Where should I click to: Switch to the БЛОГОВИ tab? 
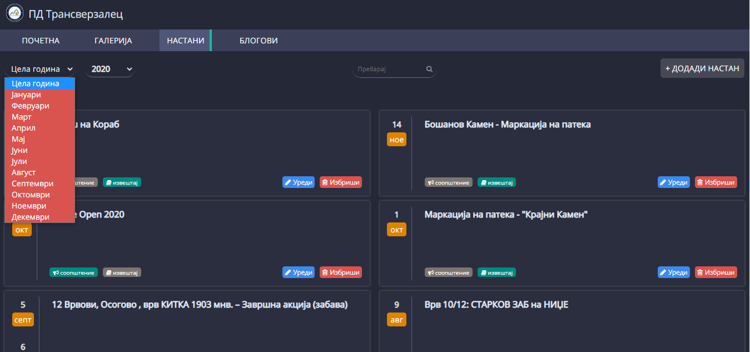click(259, 41)
